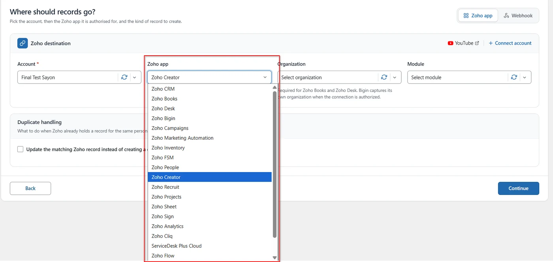Switch to the Webhook tab
This screenshot has height=262, width=553.
[x=518, y=15]
